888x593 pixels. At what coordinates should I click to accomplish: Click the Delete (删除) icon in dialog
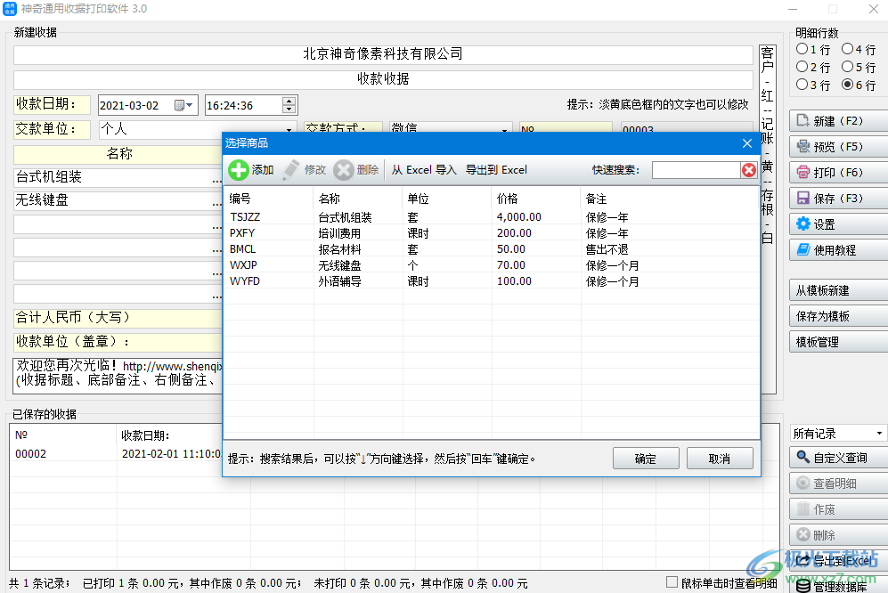[344, 170]
